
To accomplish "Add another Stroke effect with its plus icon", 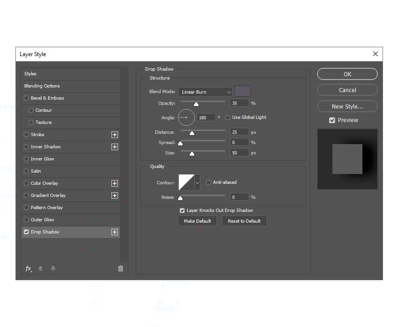I will [x=115, y=134].
